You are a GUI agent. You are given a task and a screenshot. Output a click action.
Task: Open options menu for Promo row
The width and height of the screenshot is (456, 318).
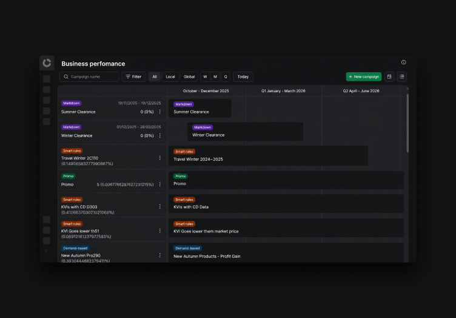click(159, 184)
